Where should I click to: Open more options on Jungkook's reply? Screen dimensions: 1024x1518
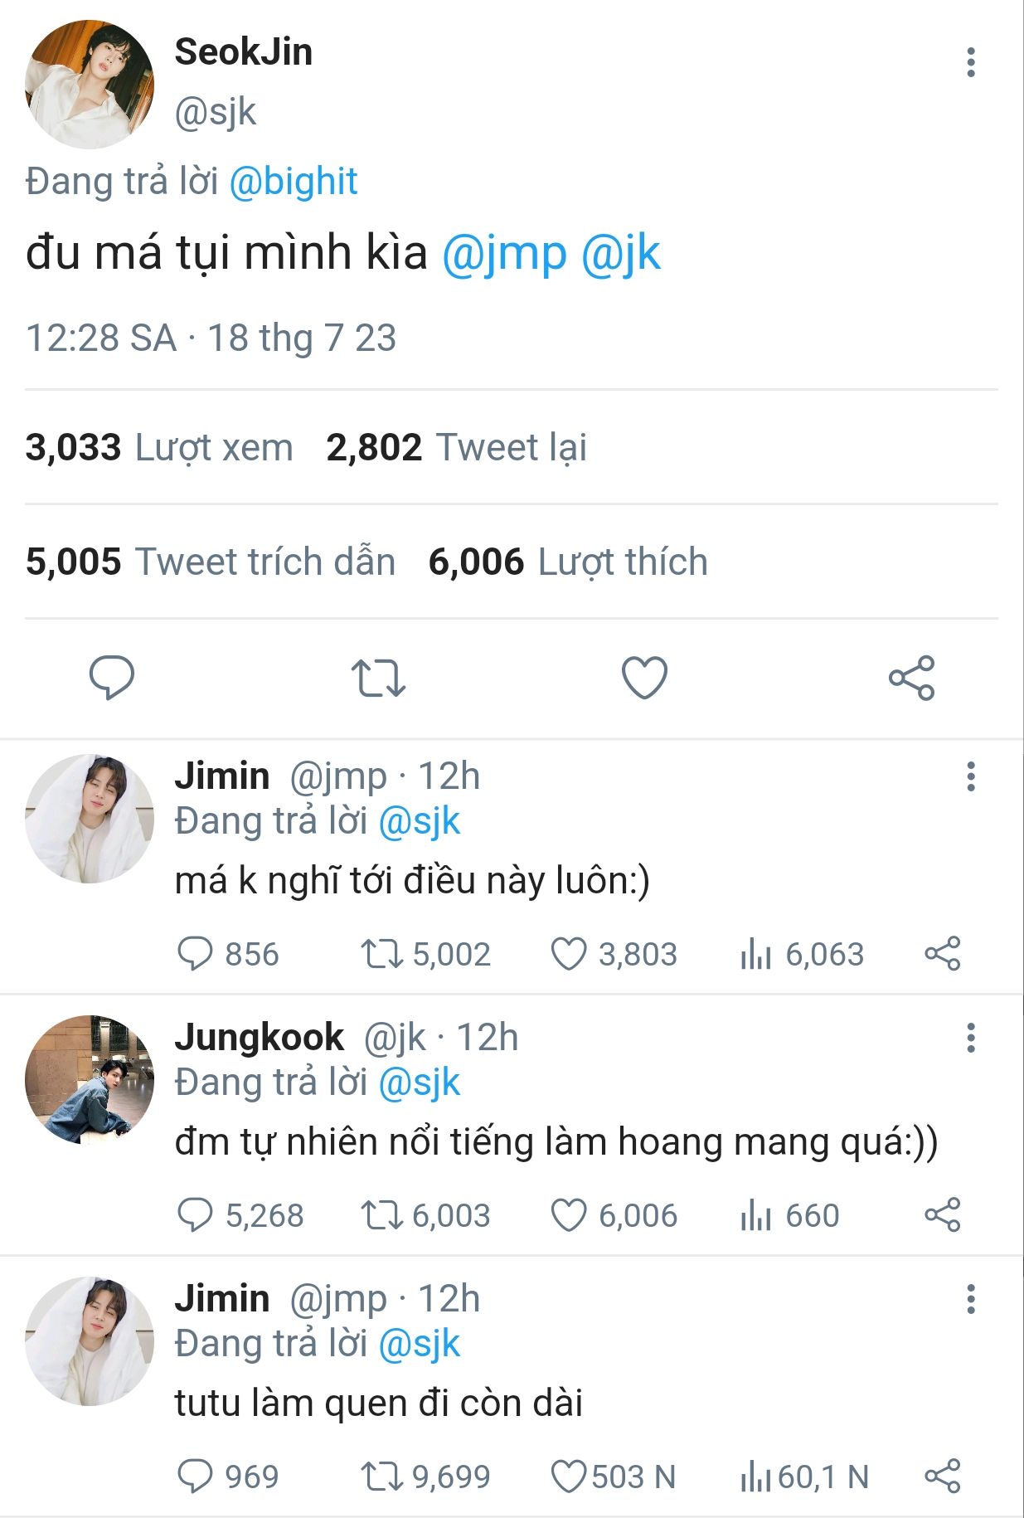click(x=970, y=1038)
